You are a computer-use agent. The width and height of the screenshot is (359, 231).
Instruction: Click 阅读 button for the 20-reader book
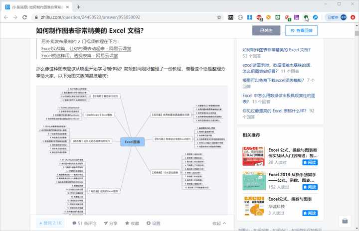[310, 162]
